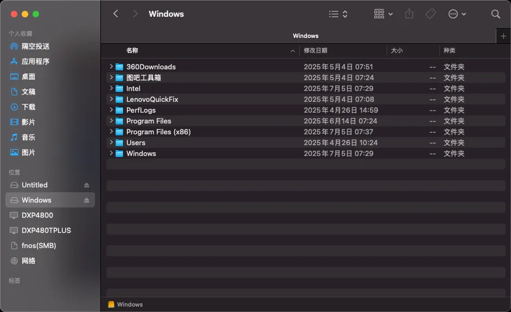511x312 pixels.
Task: Select Untitled volume in sidebar
Action: tap(50, 185)
